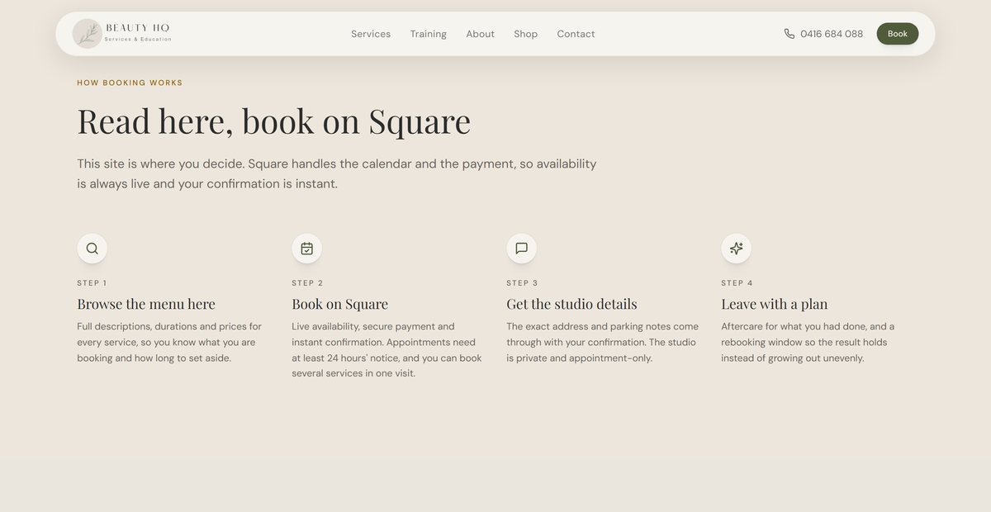Click the Services & Education tagline

click(138, 40)
